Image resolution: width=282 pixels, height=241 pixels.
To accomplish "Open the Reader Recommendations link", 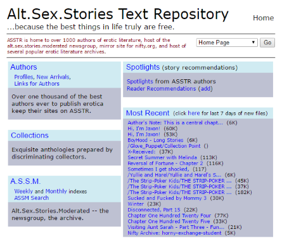I will pos(161,89).
